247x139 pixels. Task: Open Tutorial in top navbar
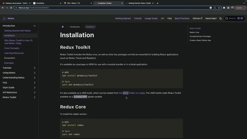(138, 19)
